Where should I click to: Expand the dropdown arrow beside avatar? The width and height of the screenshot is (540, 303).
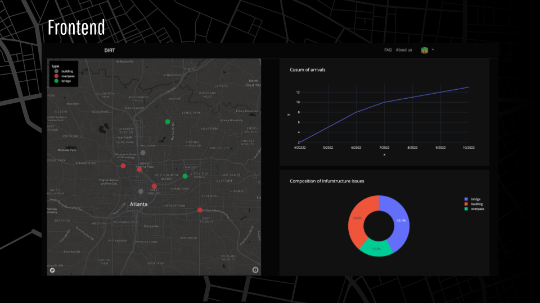433,50
